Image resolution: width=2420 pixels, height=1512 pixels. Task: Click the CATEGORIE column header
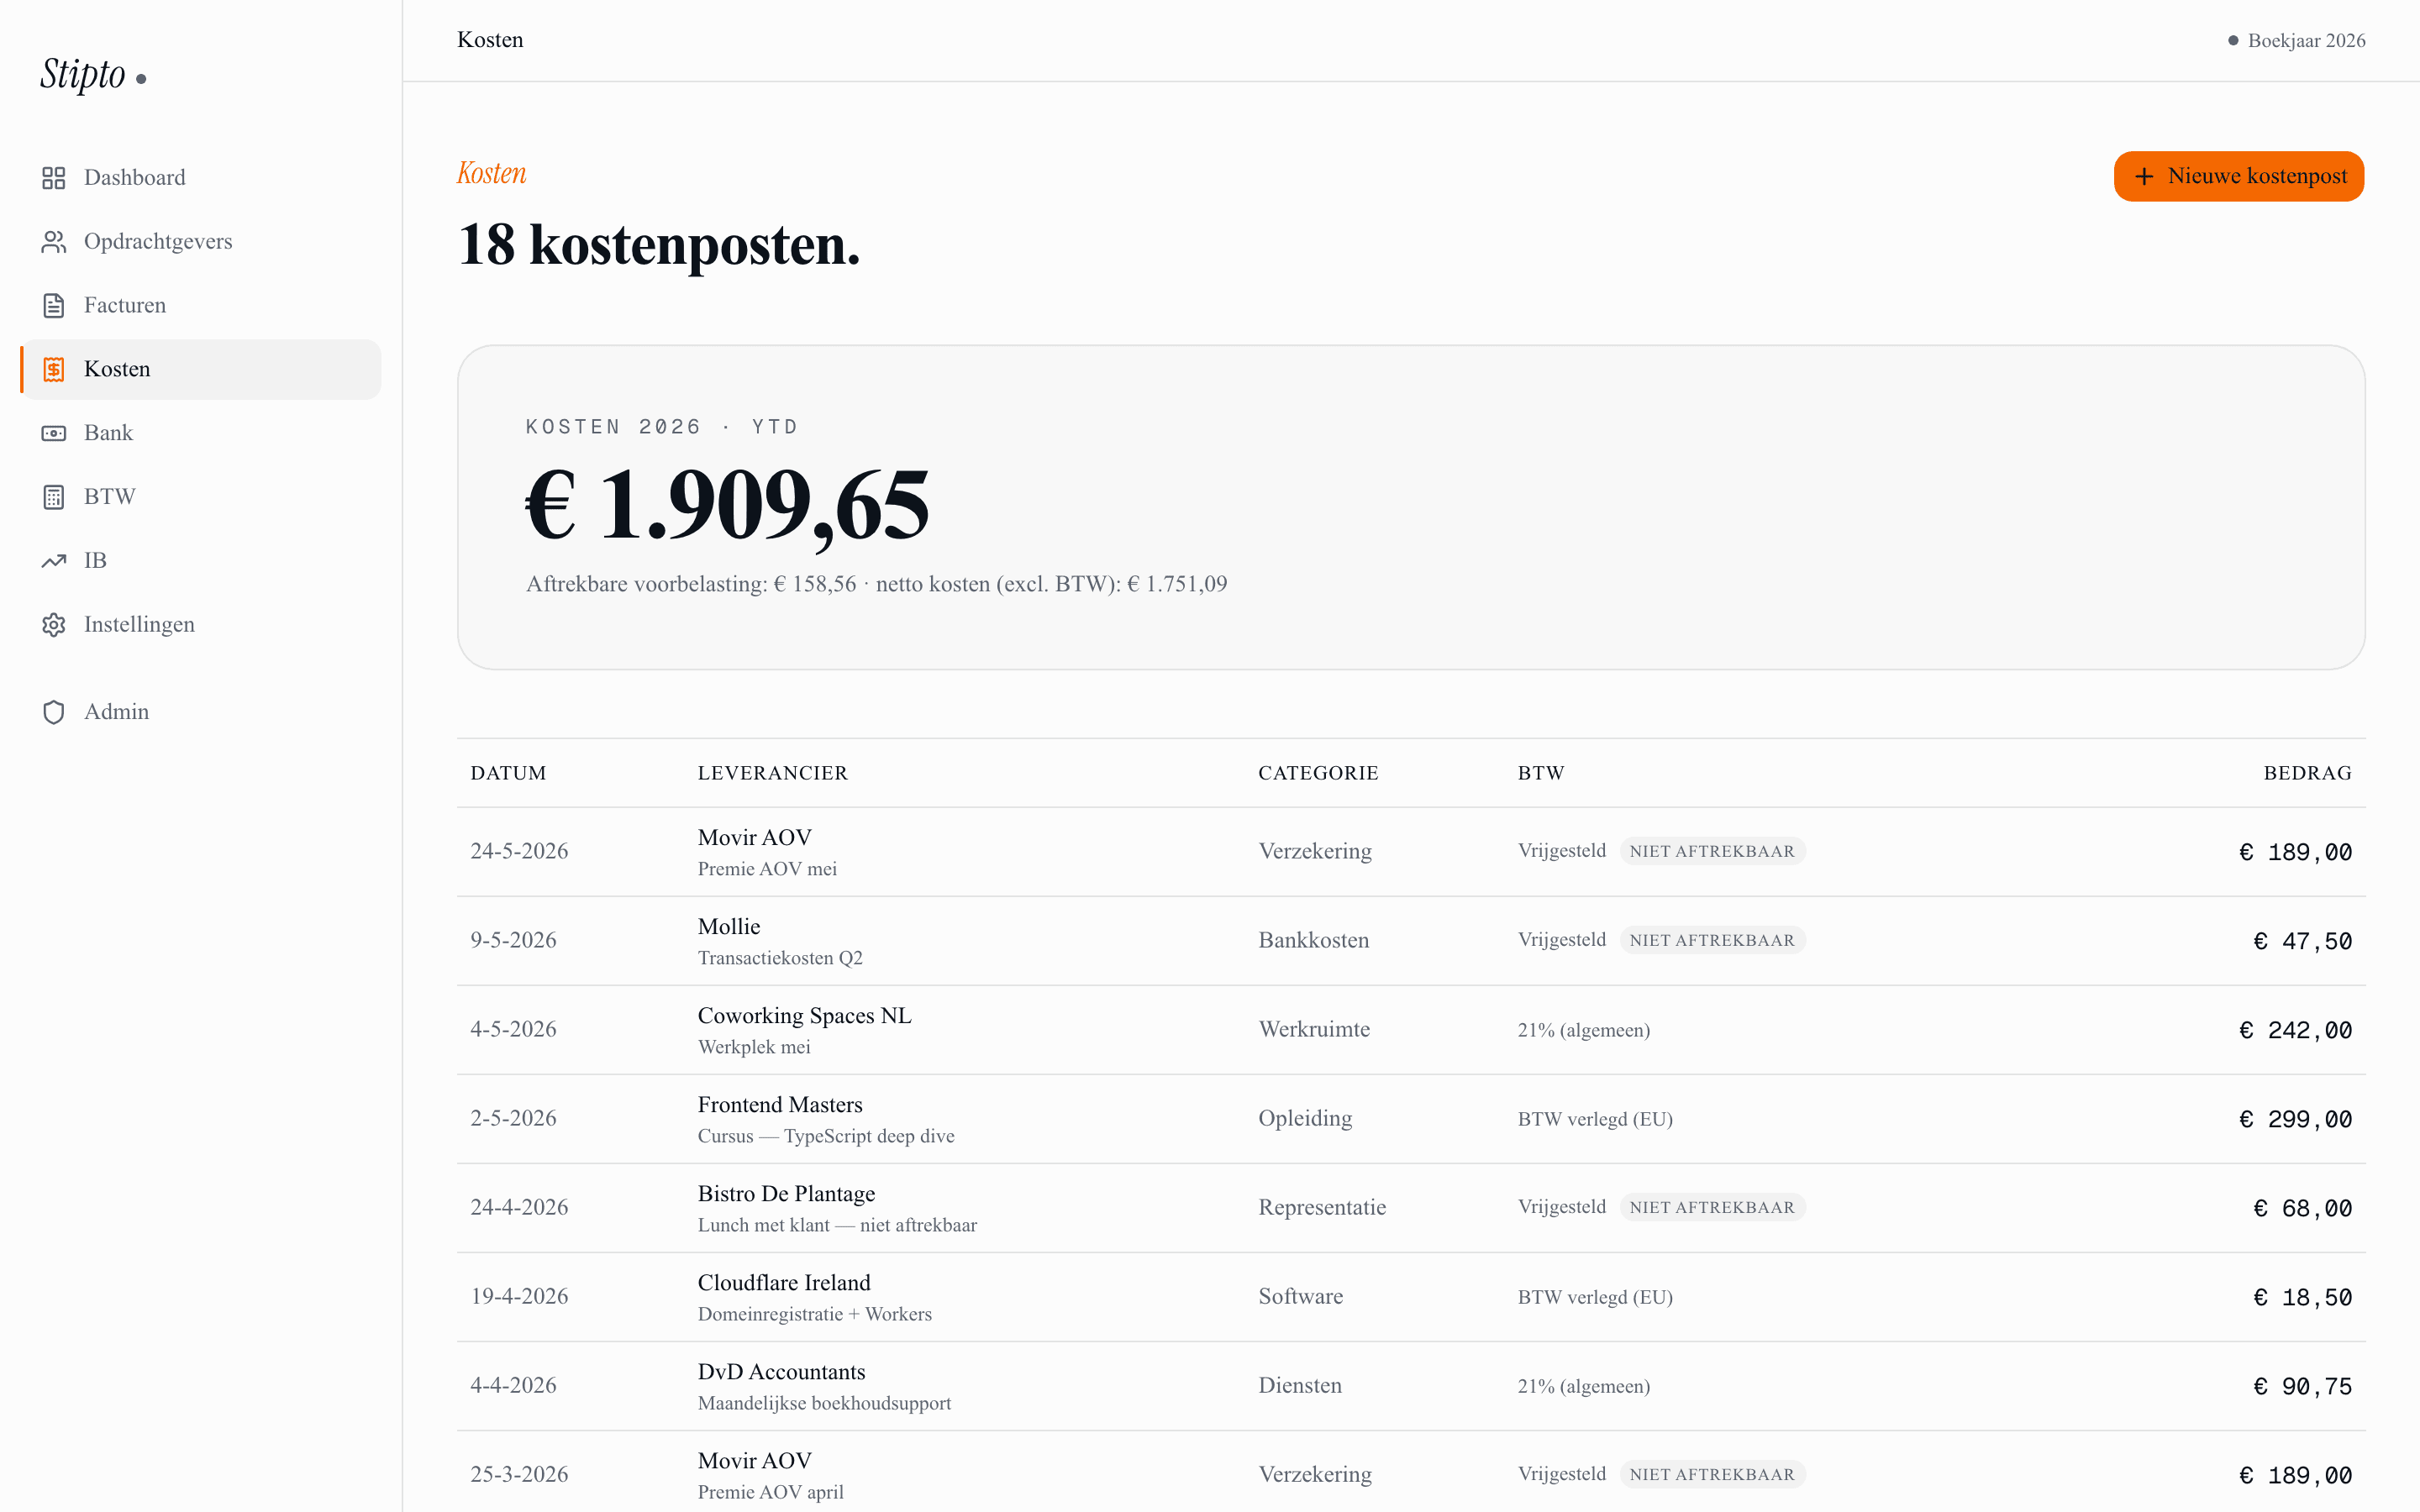point(1318,773)
